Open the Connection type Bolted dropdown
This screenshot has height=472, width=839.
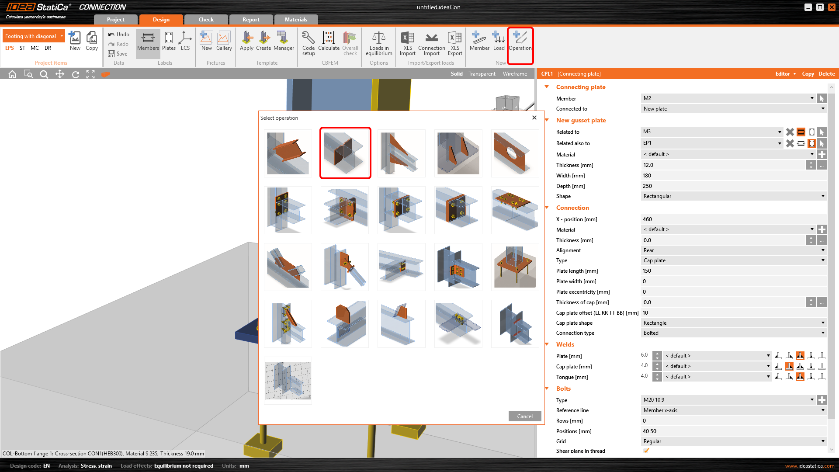pyautogui.click(x=733, y=333)
